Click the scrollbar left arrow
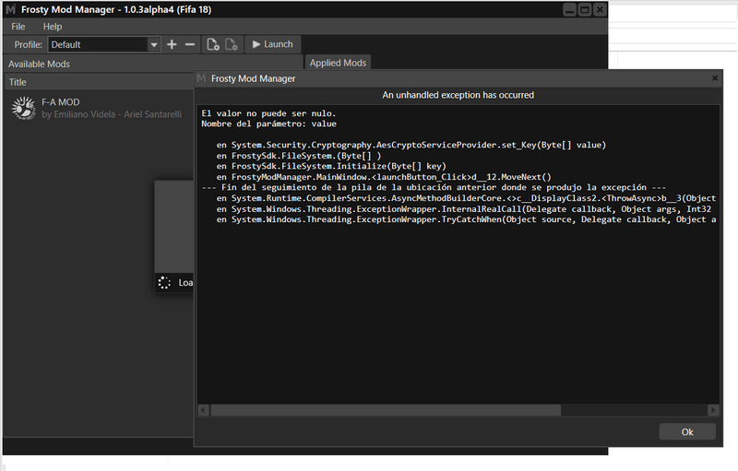The image size is (738, 471). pyautogui.click(x=203, y=410)
